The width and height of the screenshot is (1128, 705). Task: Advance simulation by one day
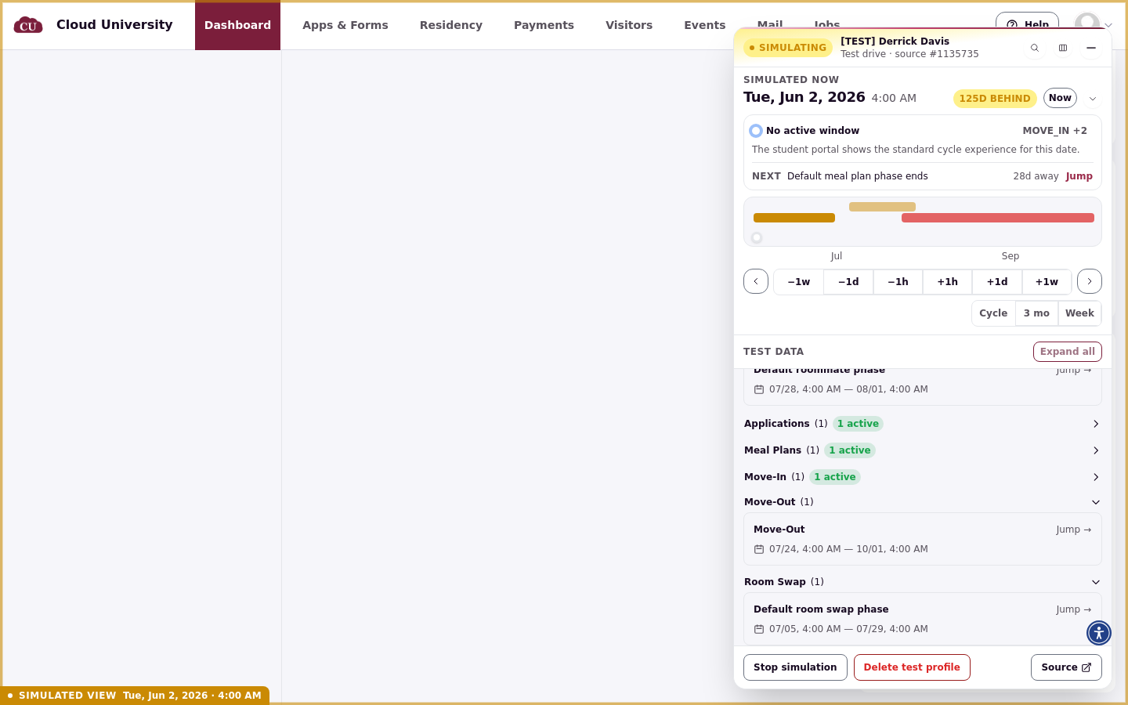[x=997, y=282]
